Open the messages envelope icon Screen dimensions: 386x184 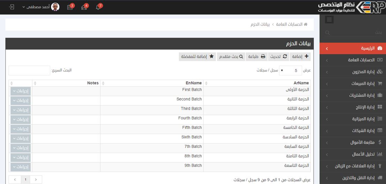84,7
